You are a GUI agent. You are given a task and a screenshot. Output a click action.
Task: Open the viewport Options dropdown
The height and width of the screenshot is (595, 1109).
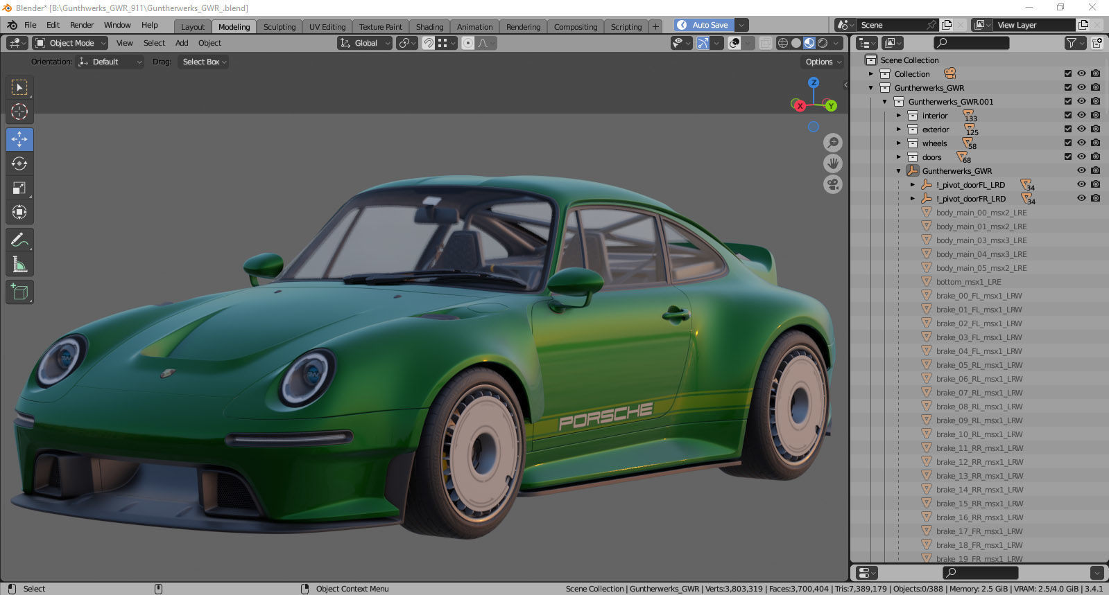823,62
